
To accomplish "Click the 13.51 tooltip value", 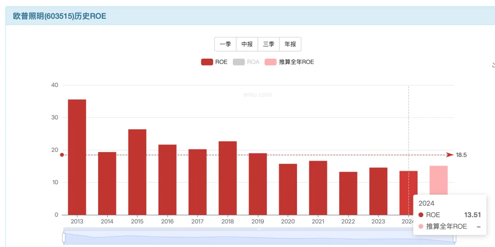I will [472, 215].
